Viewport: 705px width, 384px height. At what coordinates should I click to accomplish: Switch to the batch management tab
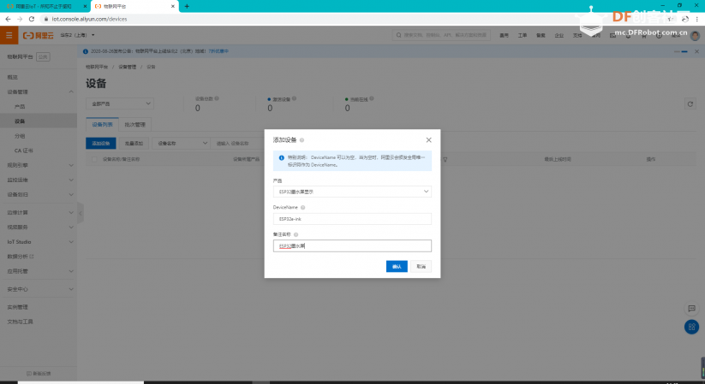[134, 124]
